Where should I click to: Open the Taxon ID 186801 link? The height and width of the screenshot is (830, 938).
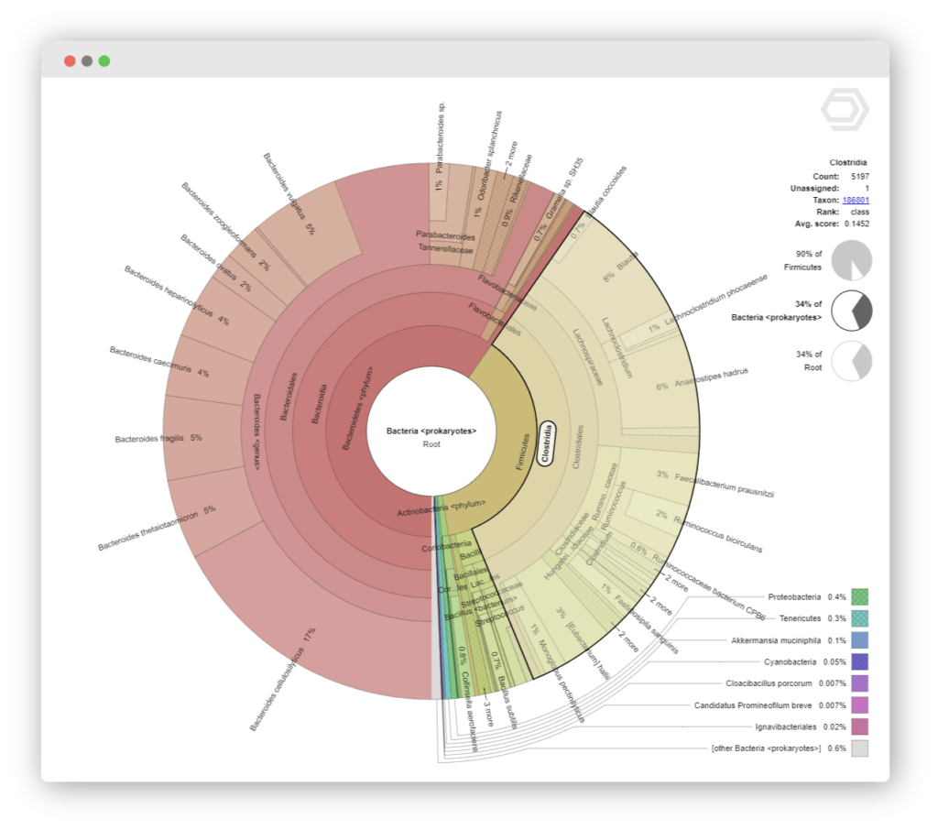[x=856, y=199]
